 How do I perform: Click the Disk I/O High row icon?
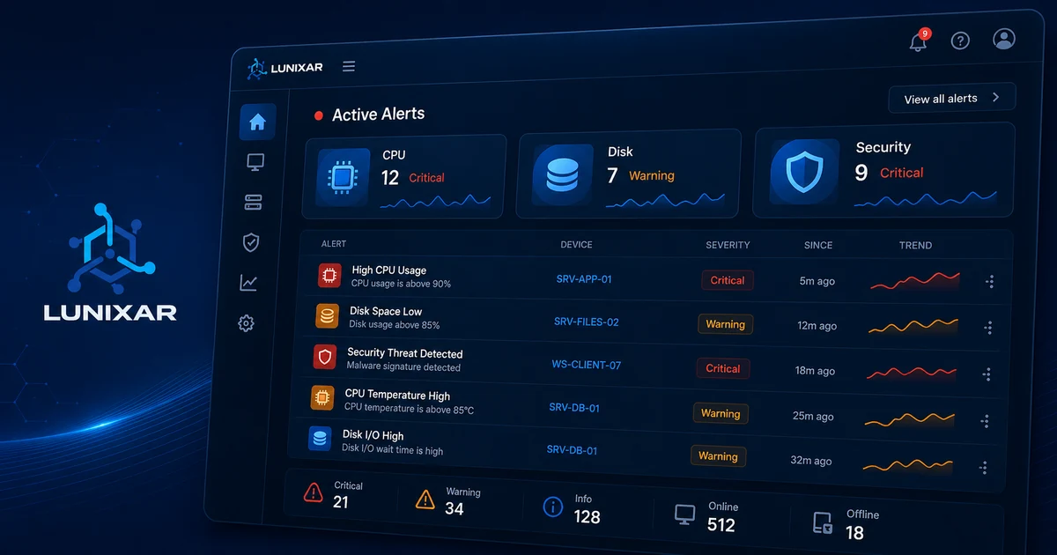tap(320, 440)
